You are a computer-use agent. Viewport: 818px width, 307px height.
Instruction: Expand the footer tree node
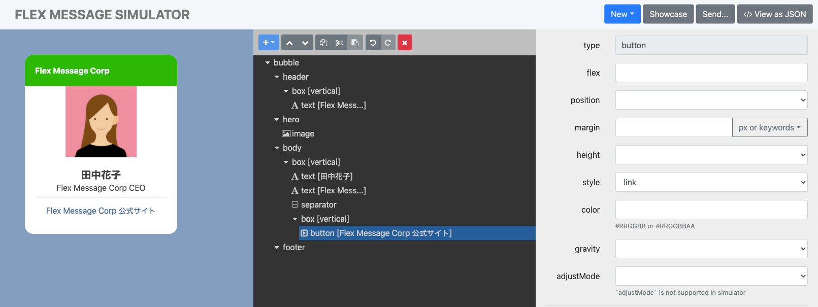pos(277,248)
